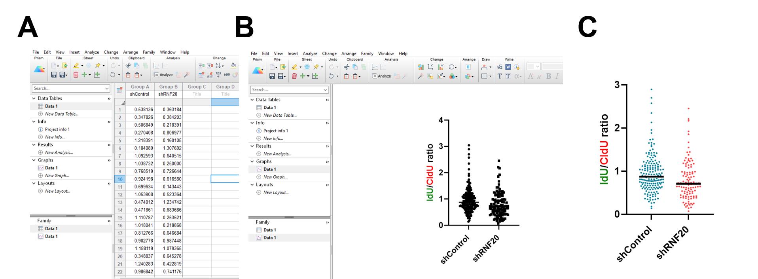Click 'New Graph...' in panel B's navigator
Screen dimensions: 758x279
point(275,177)
